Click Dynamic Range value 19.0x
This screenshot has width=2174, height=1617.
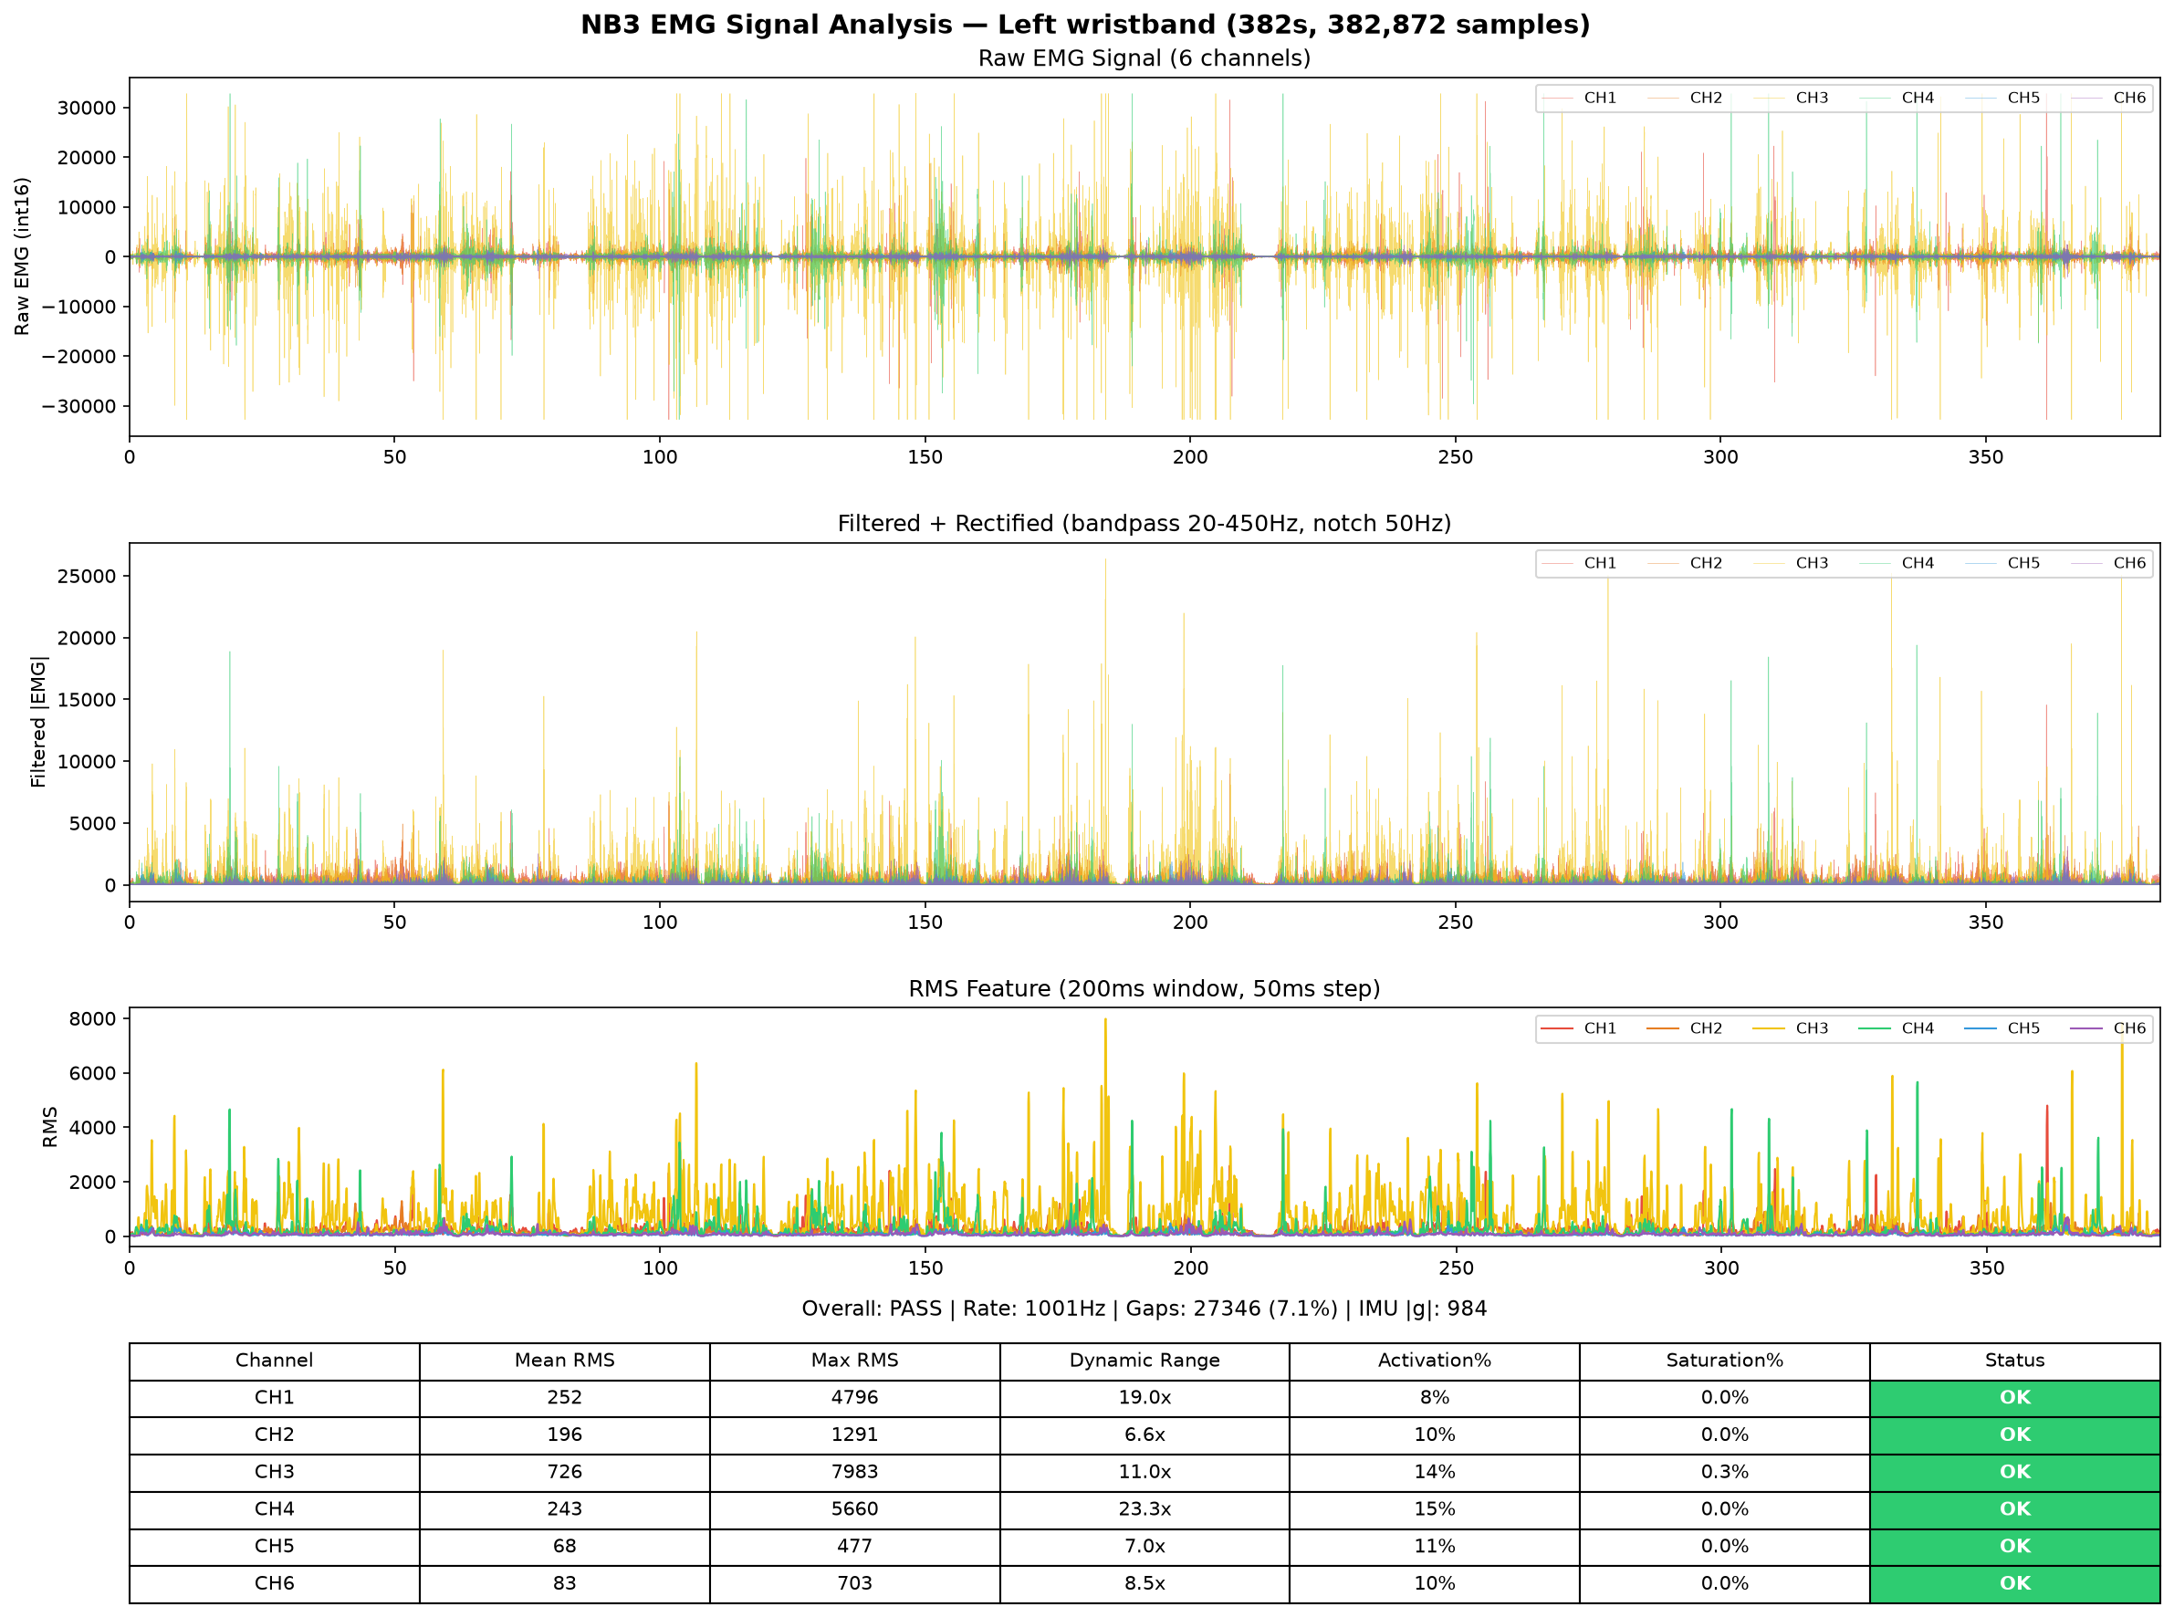1144,1398
